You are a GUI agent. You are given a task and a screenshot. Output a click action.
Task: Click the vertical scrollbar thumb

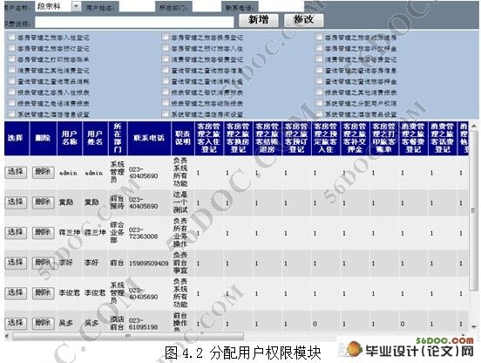pyautogui.click(x=474, y=210)
